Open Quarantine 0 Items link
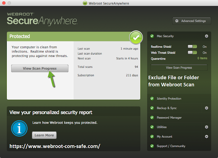 (x=202, y=58)
